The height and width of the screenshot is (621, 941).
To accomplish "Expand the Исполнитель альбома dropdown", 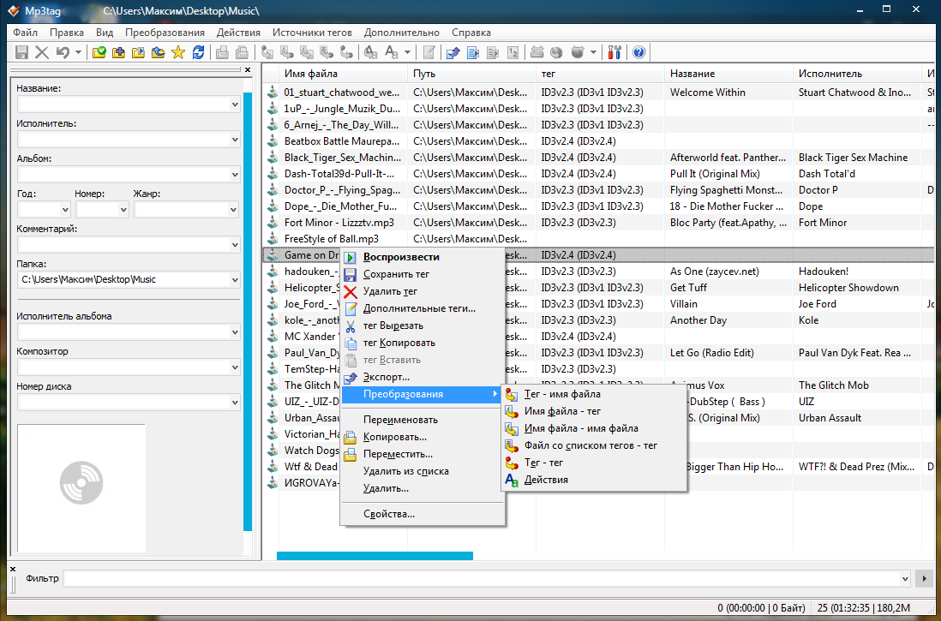I will point(235,331).
